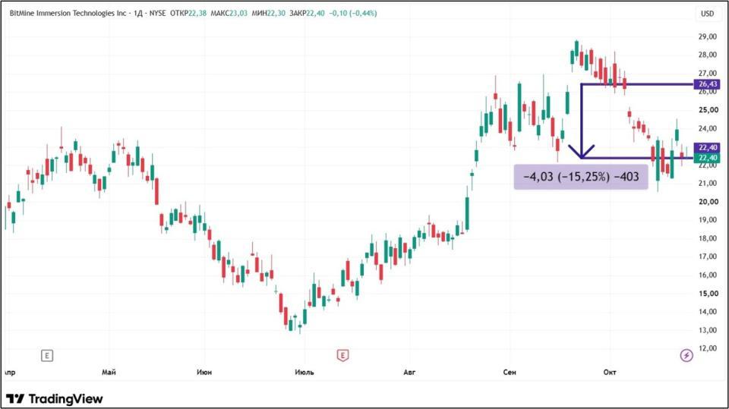The image size is (729, 409).
Task: Click the BitMine Immersion Technologies Inc title
Action: tap(68, 14)
